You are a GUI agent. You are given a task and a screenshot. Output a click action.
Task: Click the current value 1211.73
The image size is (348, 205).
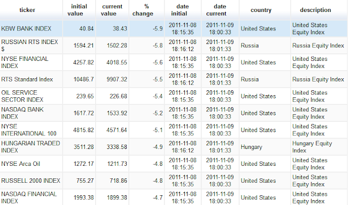[x=117, y=164]
